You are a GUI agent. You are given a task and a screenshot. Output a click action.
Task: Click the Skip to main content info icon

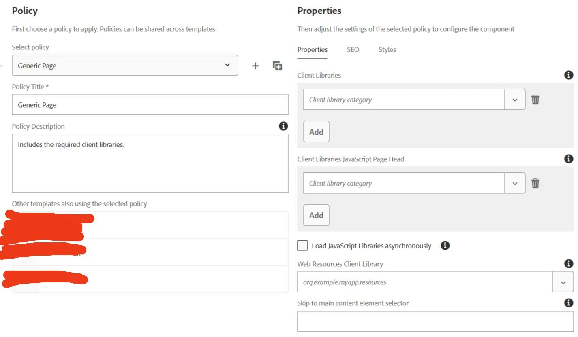click(x=569, y=303)
